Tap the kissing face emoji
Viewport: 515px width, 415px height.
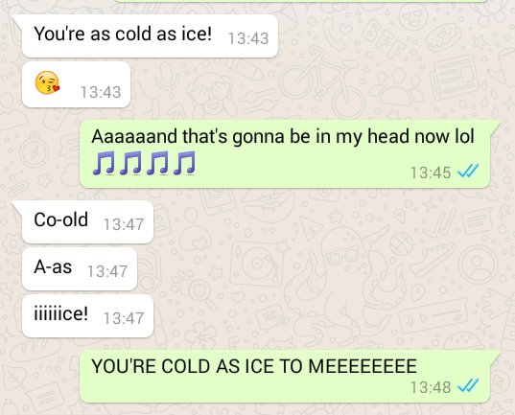47,82
